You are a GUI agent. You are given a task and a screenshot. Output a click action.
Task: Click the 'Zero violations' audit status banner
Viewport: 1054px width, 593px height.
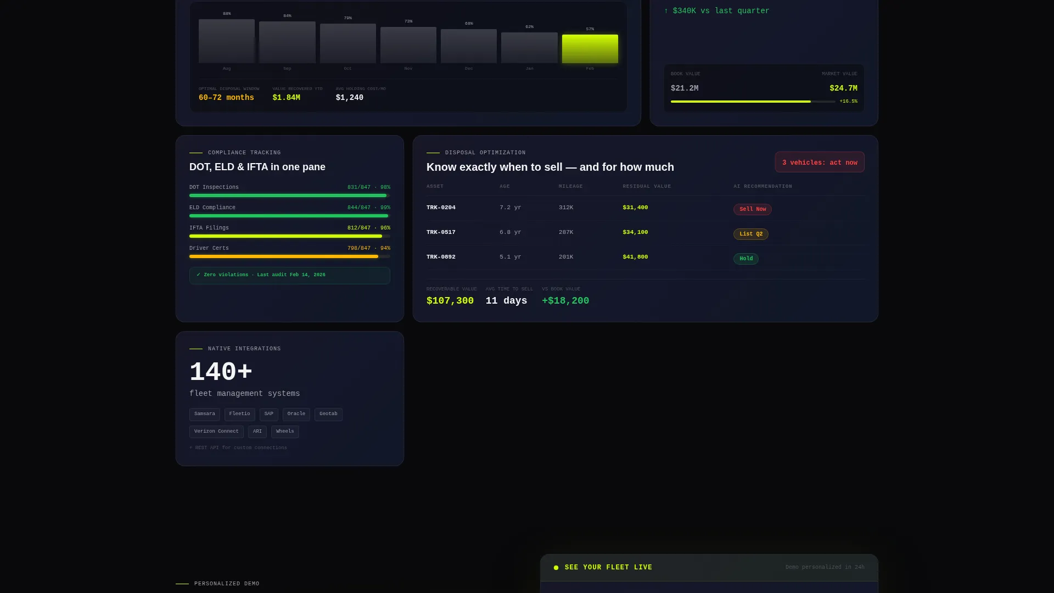click(290, 275)
